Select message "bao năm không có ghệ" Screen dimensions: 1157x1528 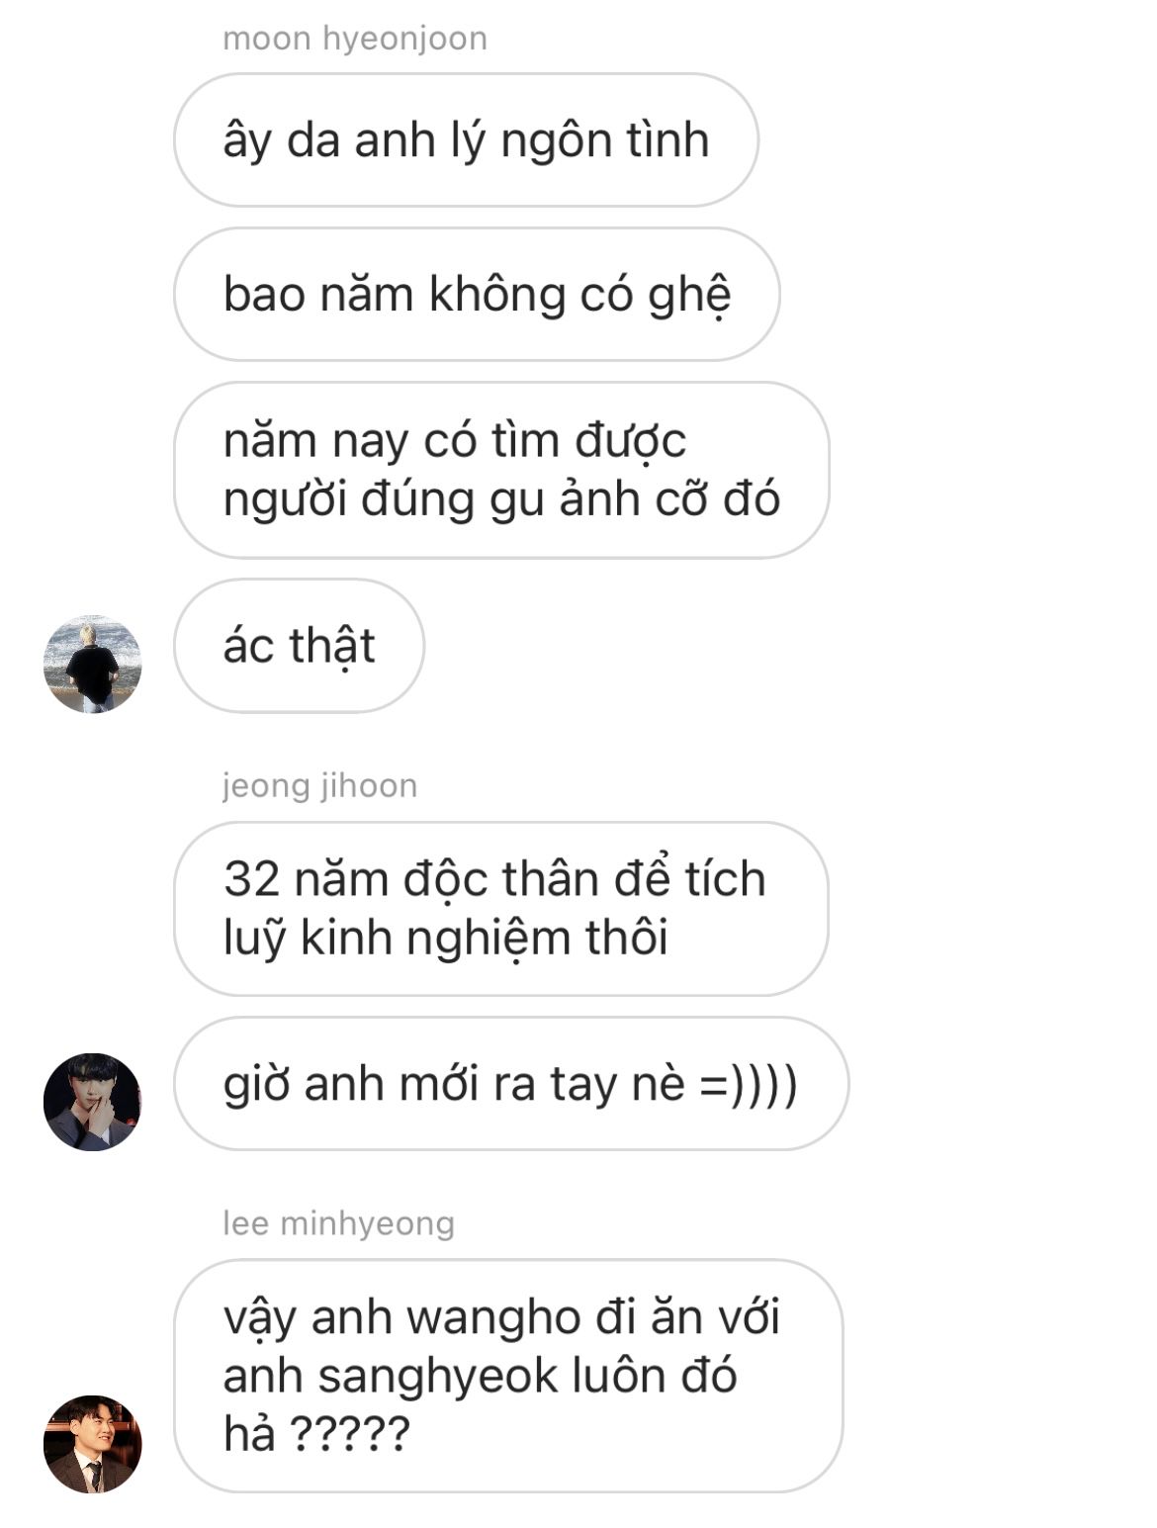pyautogui.click(x=477, y=295)
